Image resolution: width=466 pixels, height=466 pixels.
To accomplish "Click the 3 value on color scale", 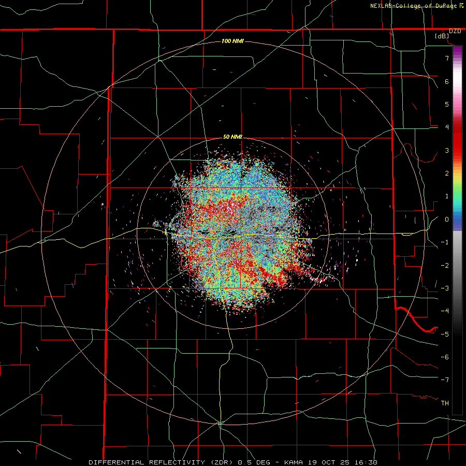I will tap(447, 150).
